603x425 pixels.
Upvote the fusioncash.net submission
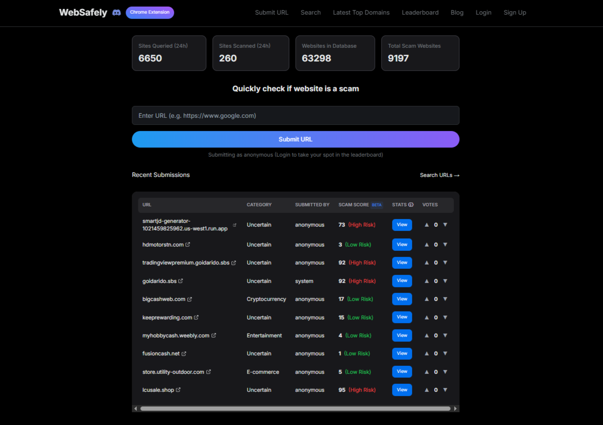(426, 353)
